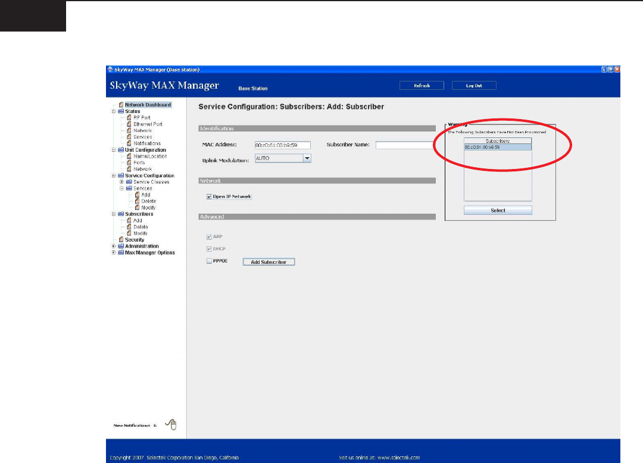Click the page icon beside Add under Subscribers
This screenshot has height=463, width=643.
click(129, 220)
